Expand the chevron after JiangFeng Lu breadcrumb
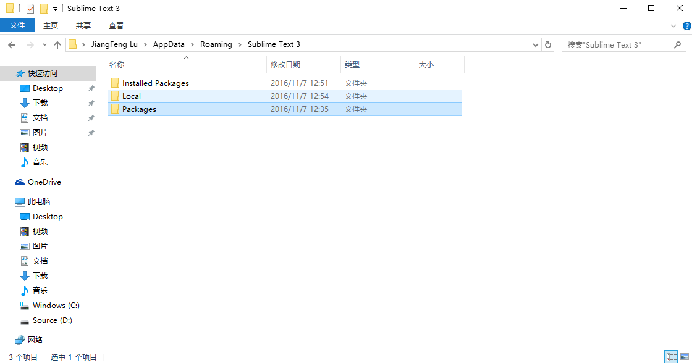 pos(145,44)
